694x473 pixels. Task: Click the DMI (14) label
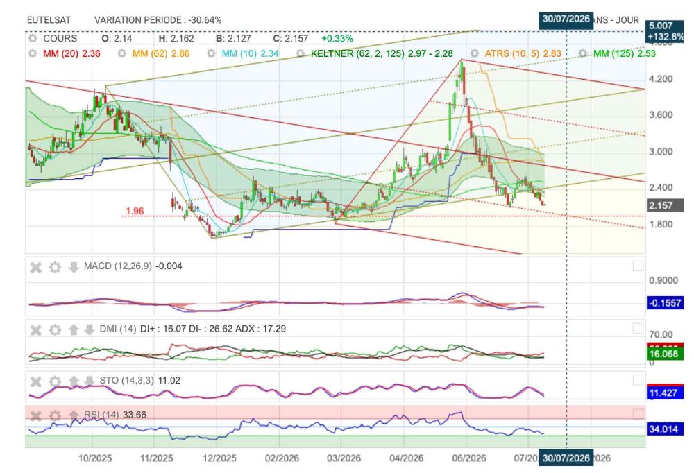click(118, 329)
